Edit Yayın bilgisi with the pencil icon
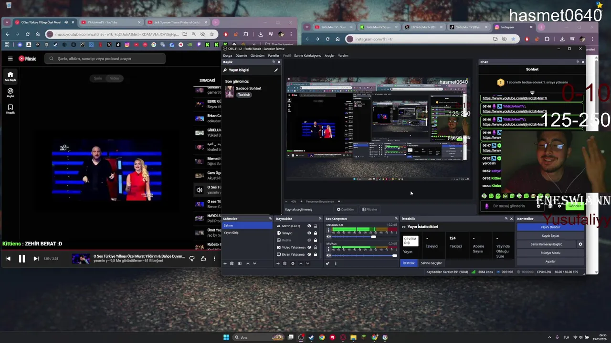This screenshot has width=611, height=343. pyautogui.click(x=276, y=70)
